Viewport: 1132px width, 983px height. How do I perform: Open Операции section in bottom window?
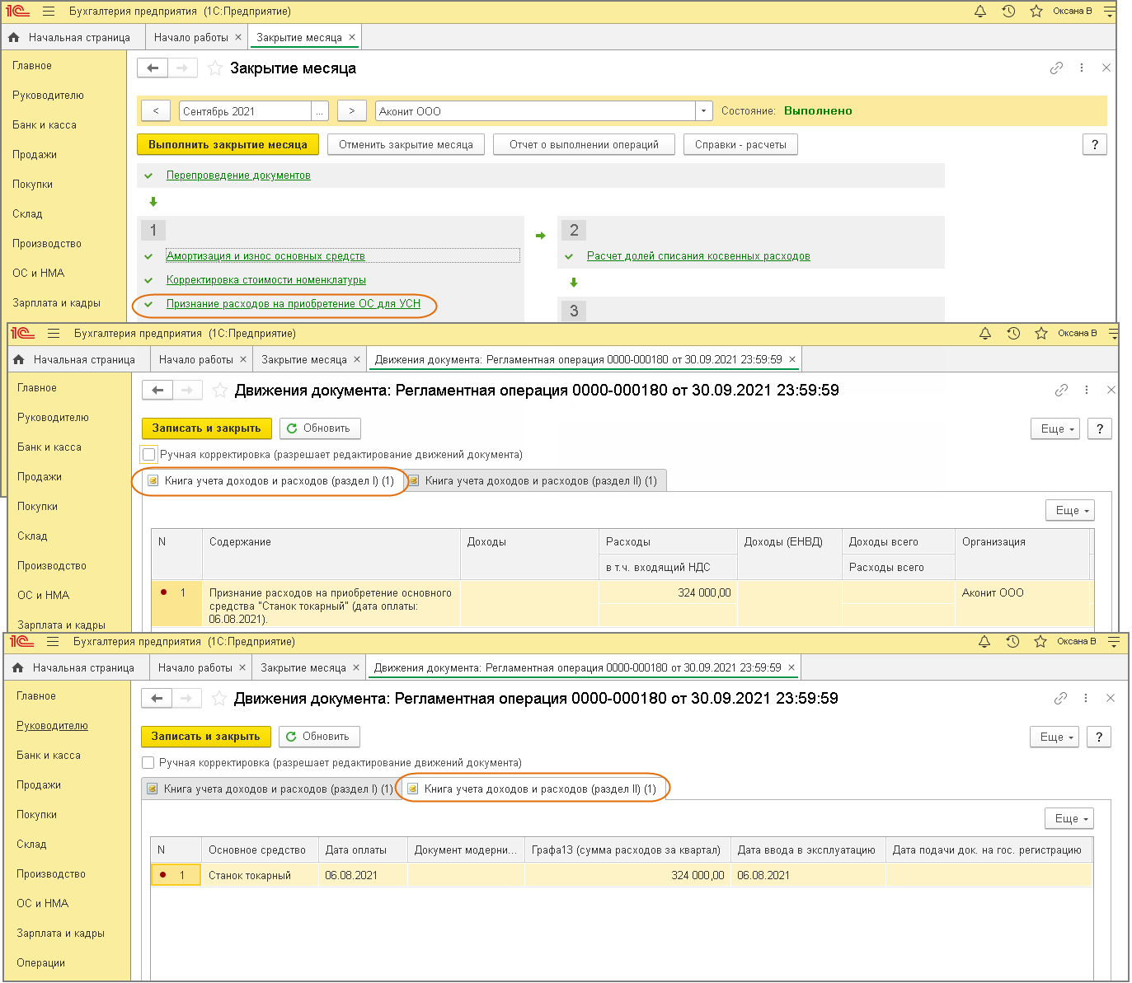40,963
